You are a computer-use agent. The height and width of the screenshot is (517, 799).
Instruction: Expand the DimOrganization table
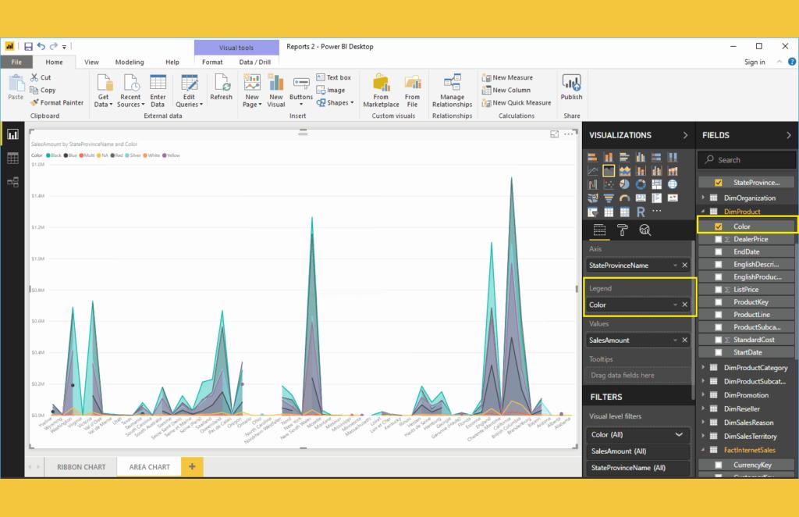tap(703, 198)
